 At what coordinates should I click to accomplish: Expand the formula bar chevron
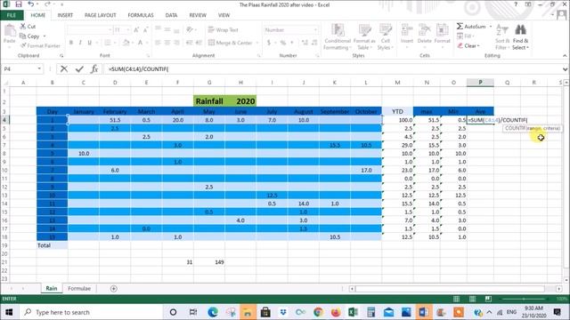565,69
